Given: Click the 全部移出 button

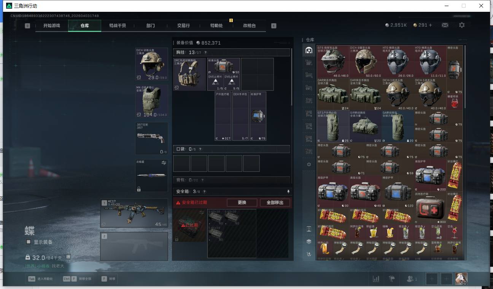Looking at the screenshot, I should [x=275, y=203].
